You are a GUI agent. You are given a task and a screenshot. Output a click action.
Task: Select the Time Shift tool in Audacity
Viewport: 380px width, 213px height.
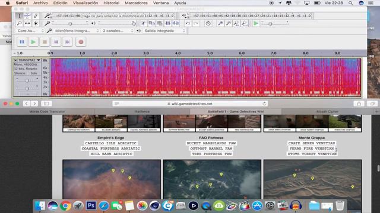click(27, 24)
